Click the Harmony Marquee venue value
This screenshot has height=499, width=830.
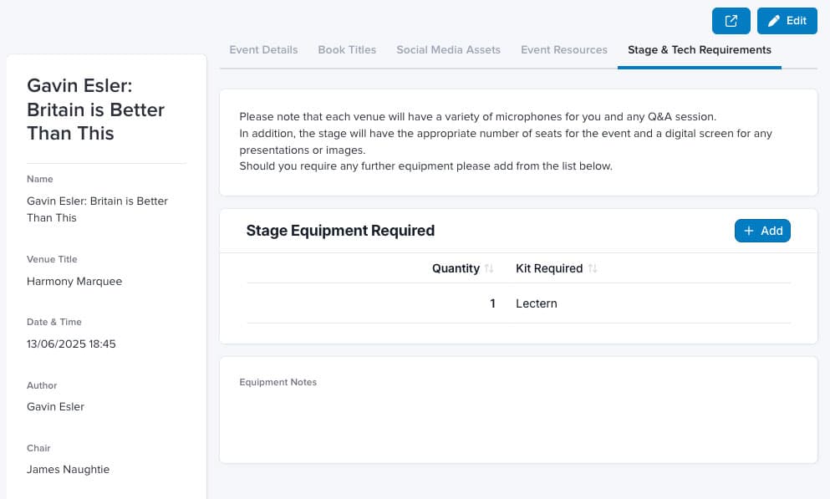click(74, 282)
